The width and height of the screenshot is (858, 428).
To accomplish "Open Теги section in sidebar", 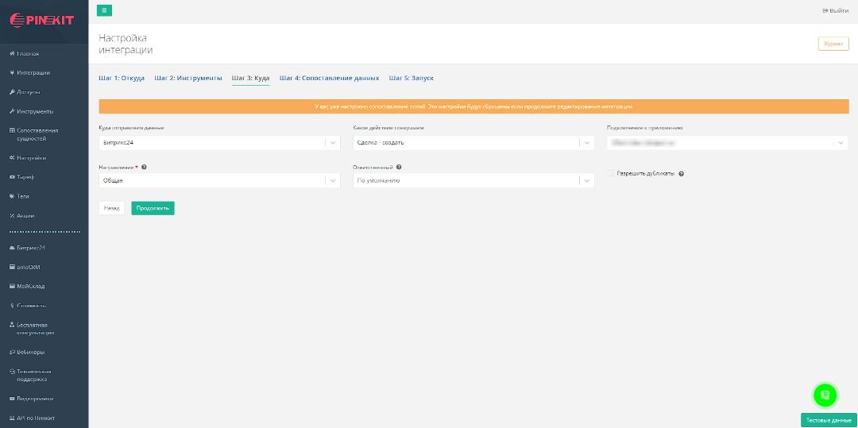I will coord(23,196).
